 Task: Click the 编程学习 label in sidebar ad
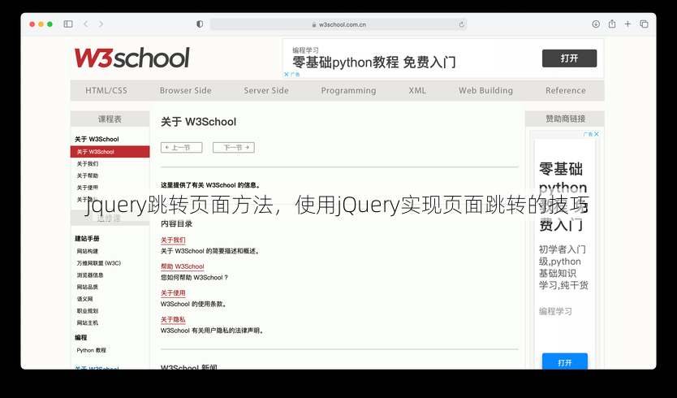[555, 311]
